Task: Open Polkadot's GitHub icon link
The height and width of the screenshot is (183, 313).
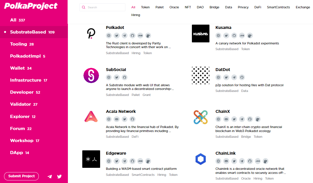Action: coord(132,36)
